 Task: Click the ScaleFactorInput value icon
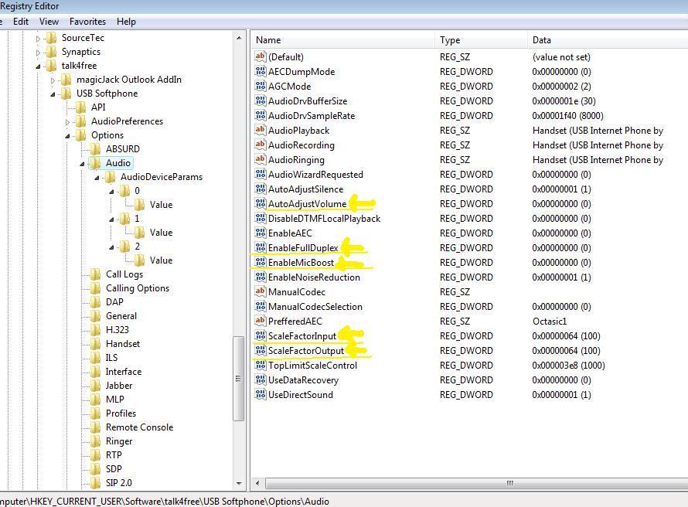pos(261,335)
